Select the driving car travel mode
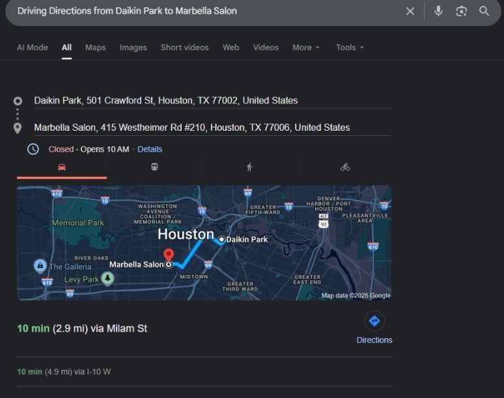Viewport: 504px width, 398px height. point(62,167)
